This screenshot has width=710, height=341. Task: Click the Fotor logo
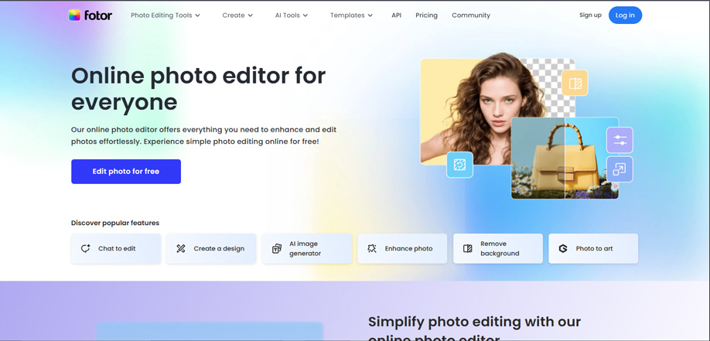coord(90,15)
